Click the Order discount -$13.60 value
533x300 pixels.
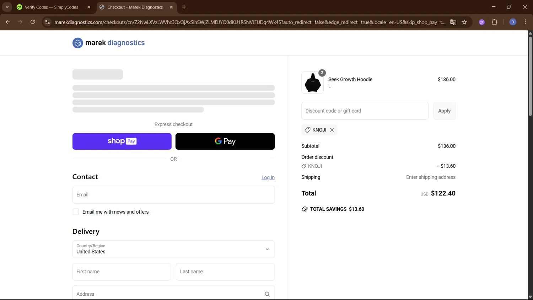[x=446, y=166]
